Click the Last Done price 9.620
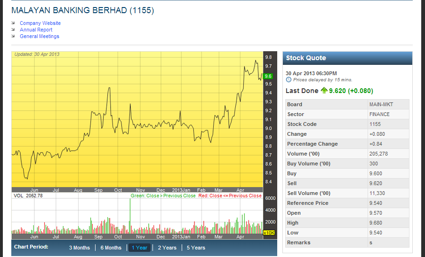The height and width of the screenshot is (257, 425). click(x=337, y=91)
